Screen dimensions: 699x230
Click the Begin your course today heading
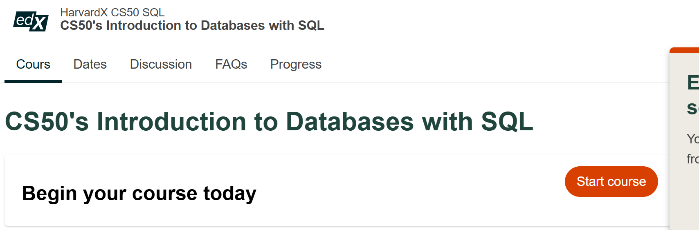tap(139, 193)
